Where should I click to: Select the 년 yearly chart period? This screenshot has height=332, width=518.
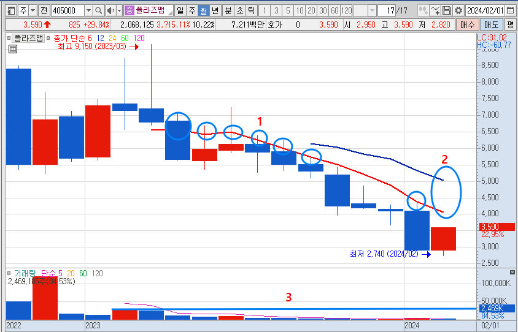215,10
